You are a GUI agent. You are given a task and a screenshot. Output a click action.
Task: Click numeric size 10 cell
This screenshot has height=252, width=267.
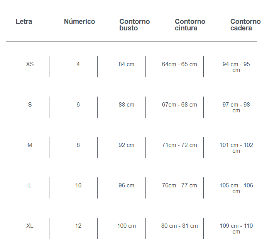point(78,185)
